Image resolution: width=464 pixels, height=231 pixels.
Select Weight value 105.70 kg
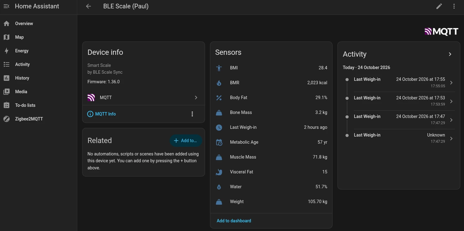click(x=318, y=202)
